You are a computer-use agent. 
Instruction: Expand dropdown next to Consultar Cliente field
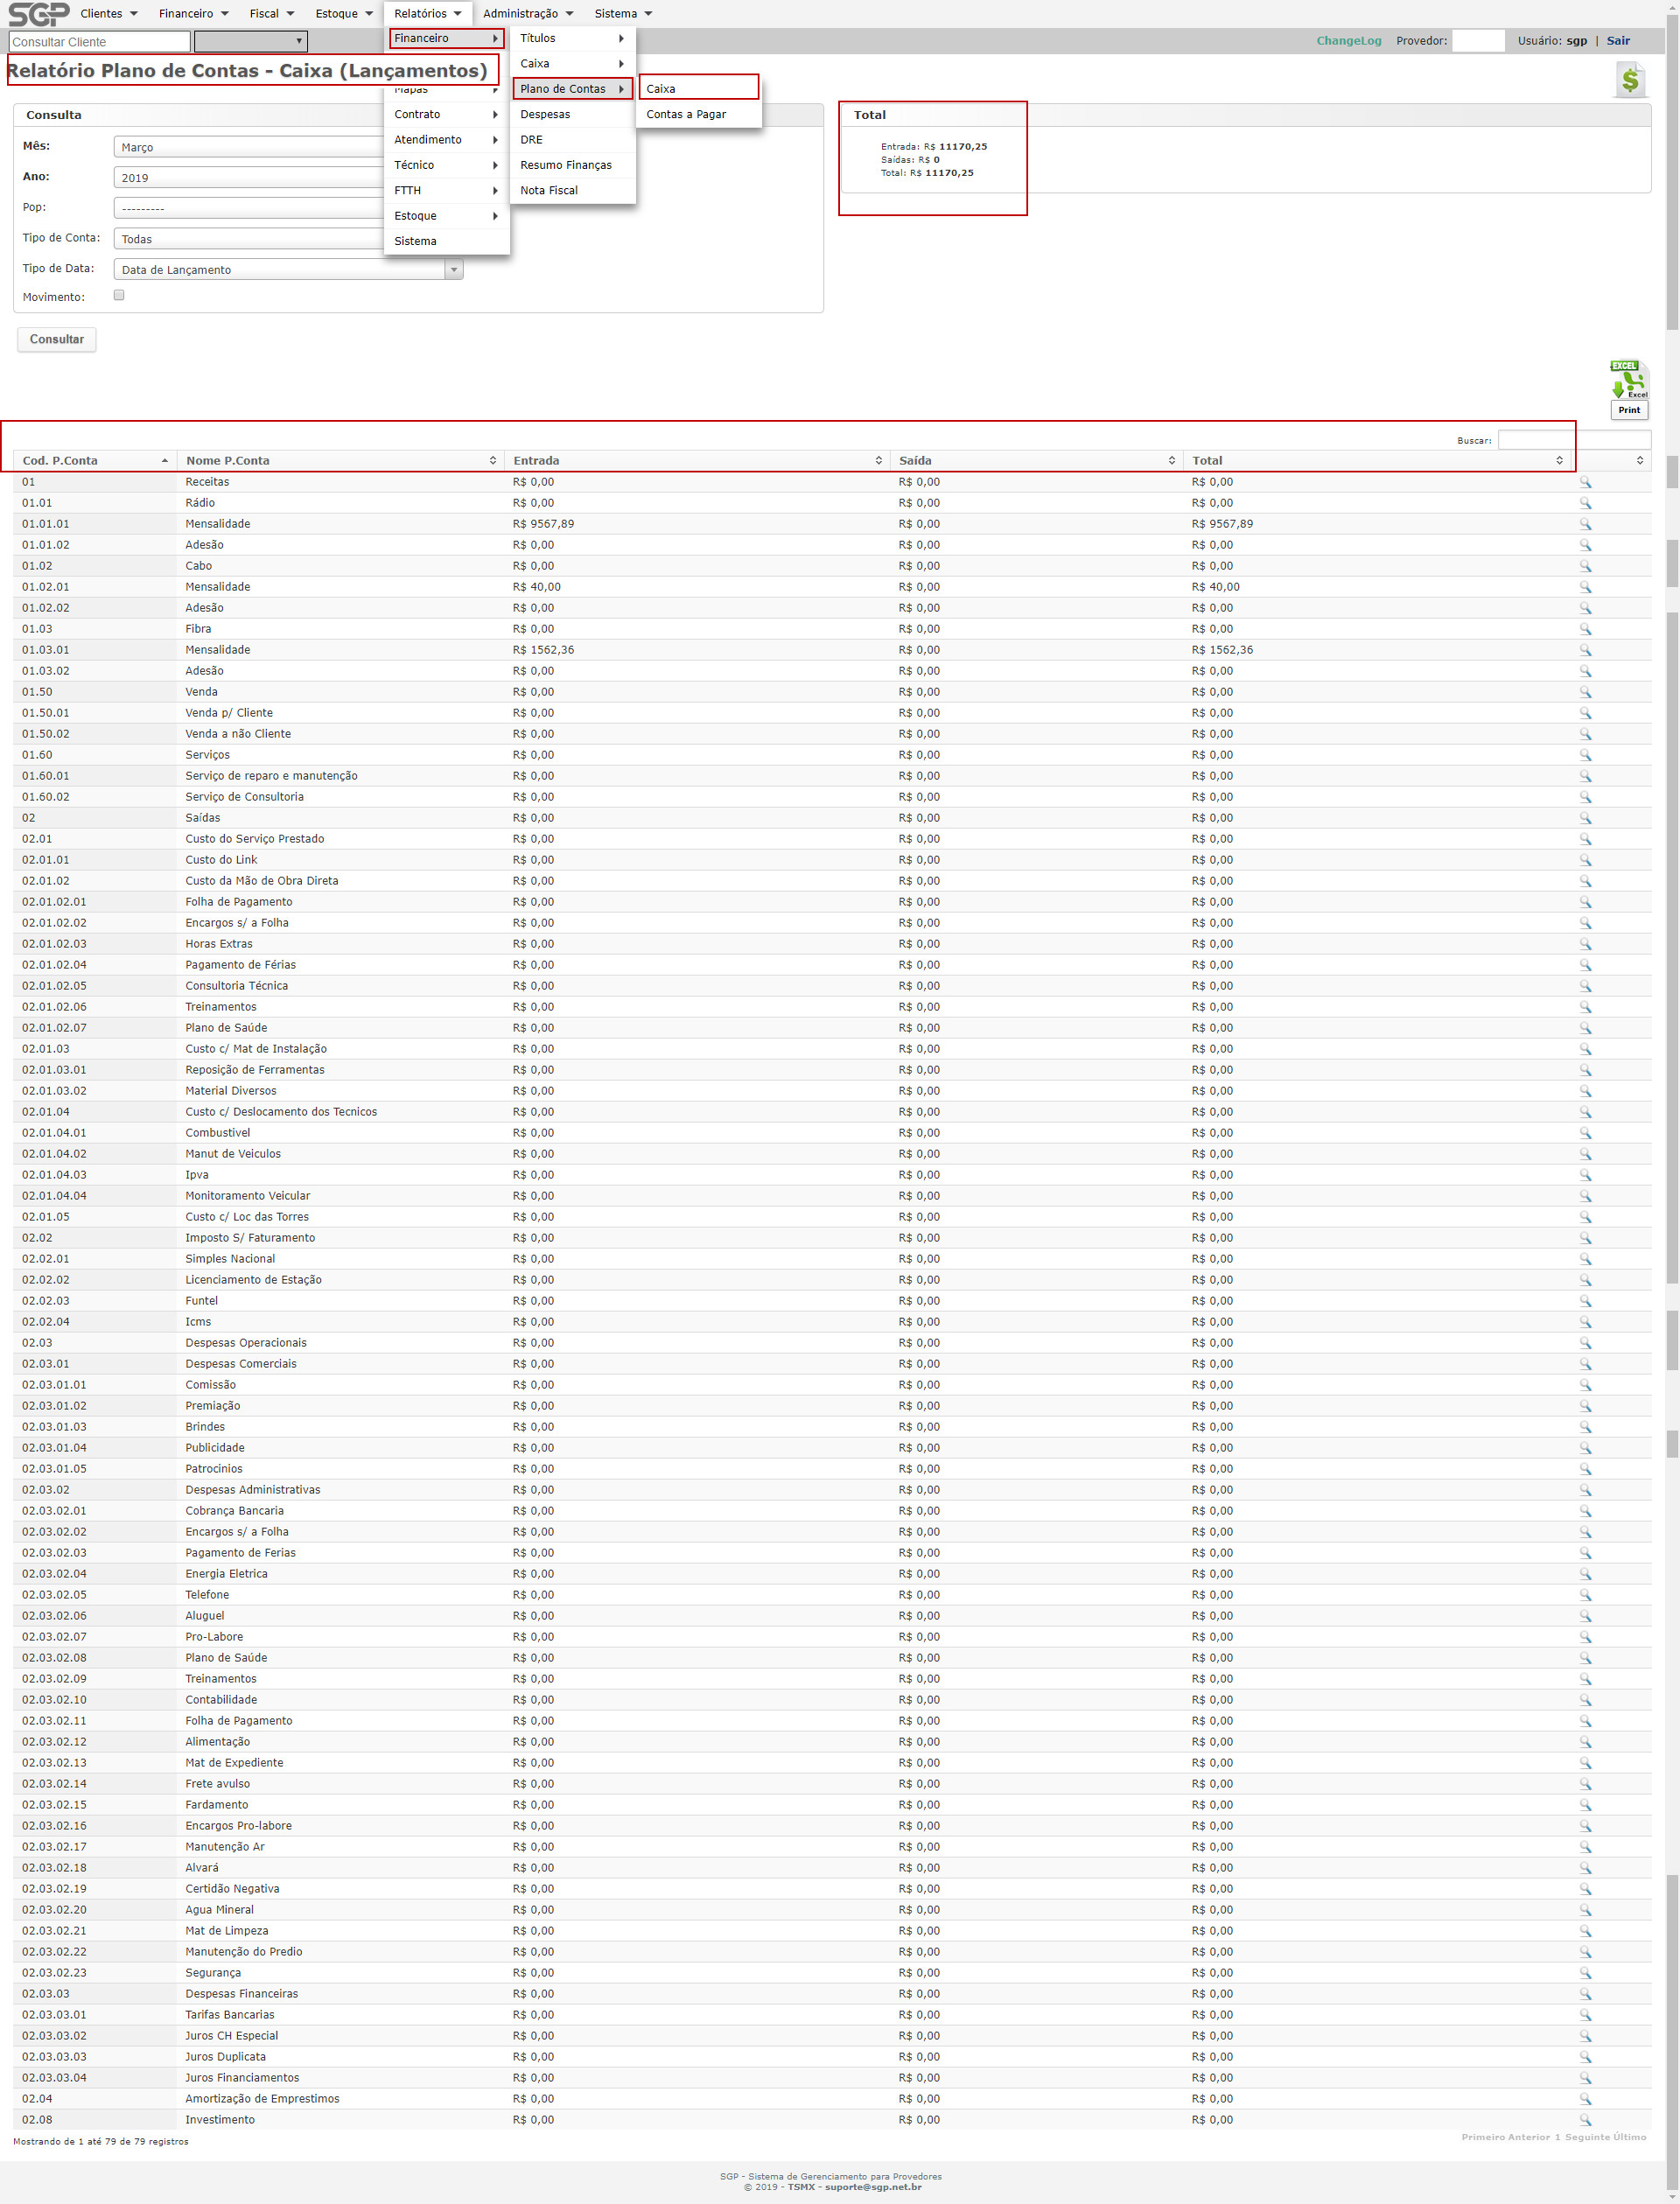pyautogui.click(x=251, y=41)
